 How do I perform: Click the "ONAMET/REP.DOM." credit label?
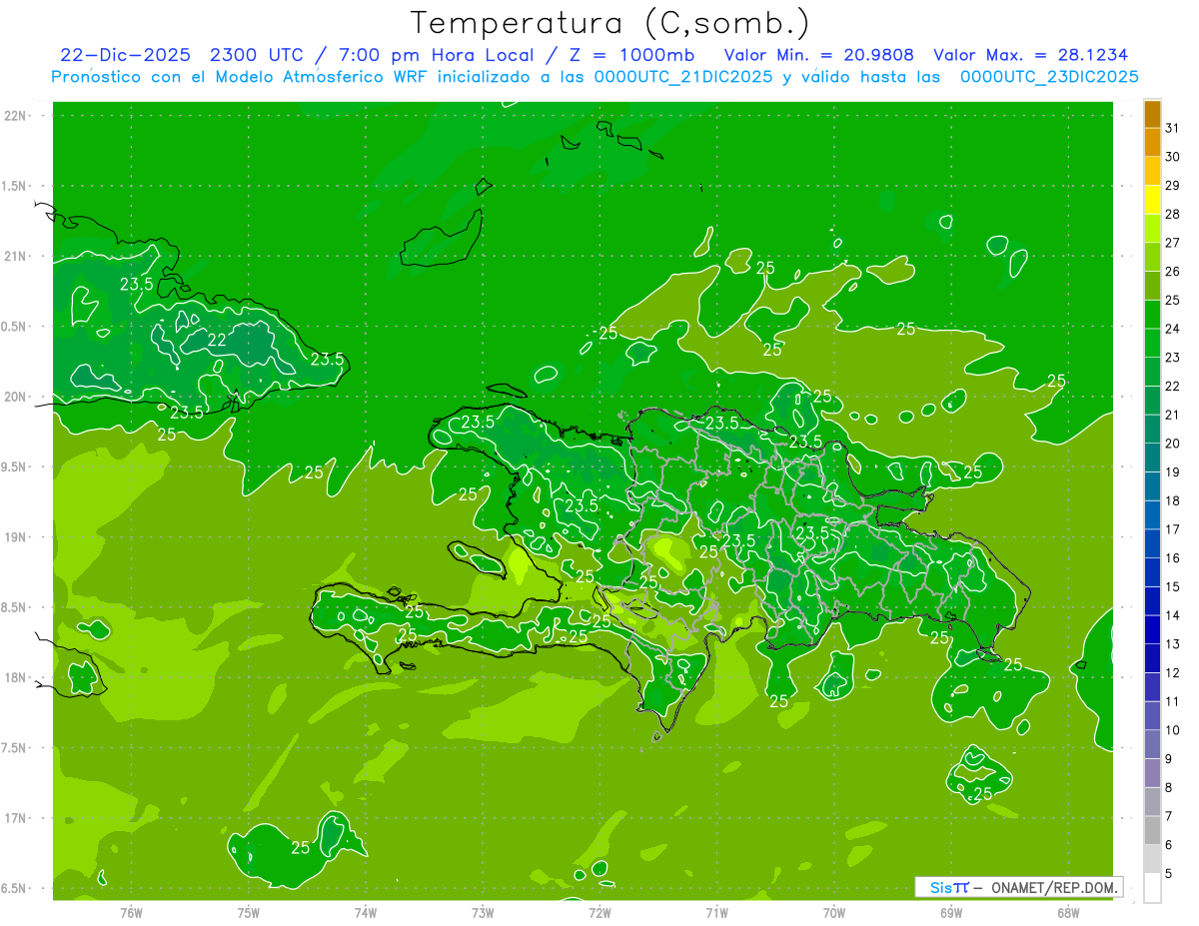1053,887
